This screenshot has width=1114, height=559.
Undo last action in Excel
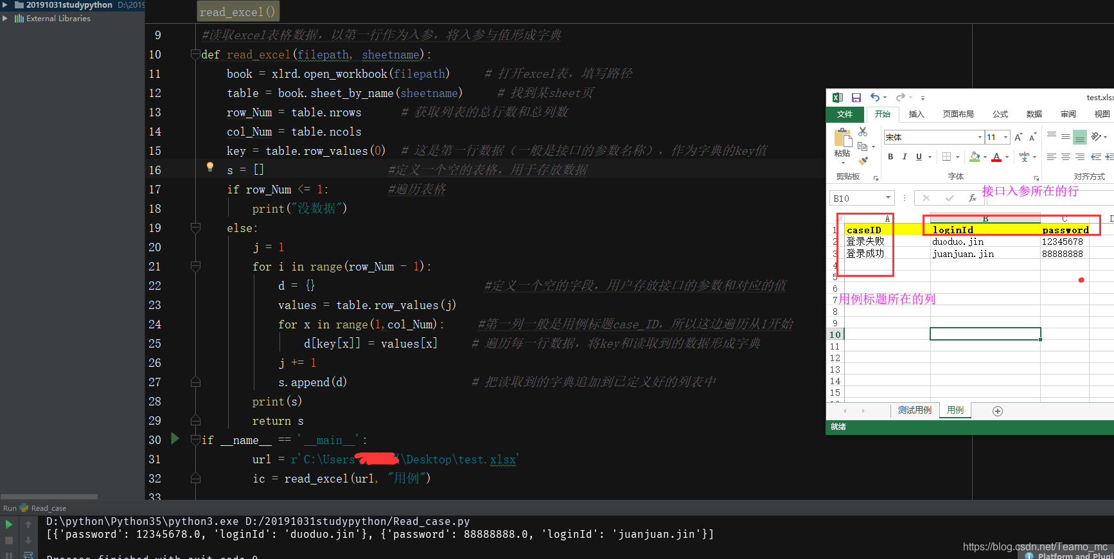coord(875,98)
